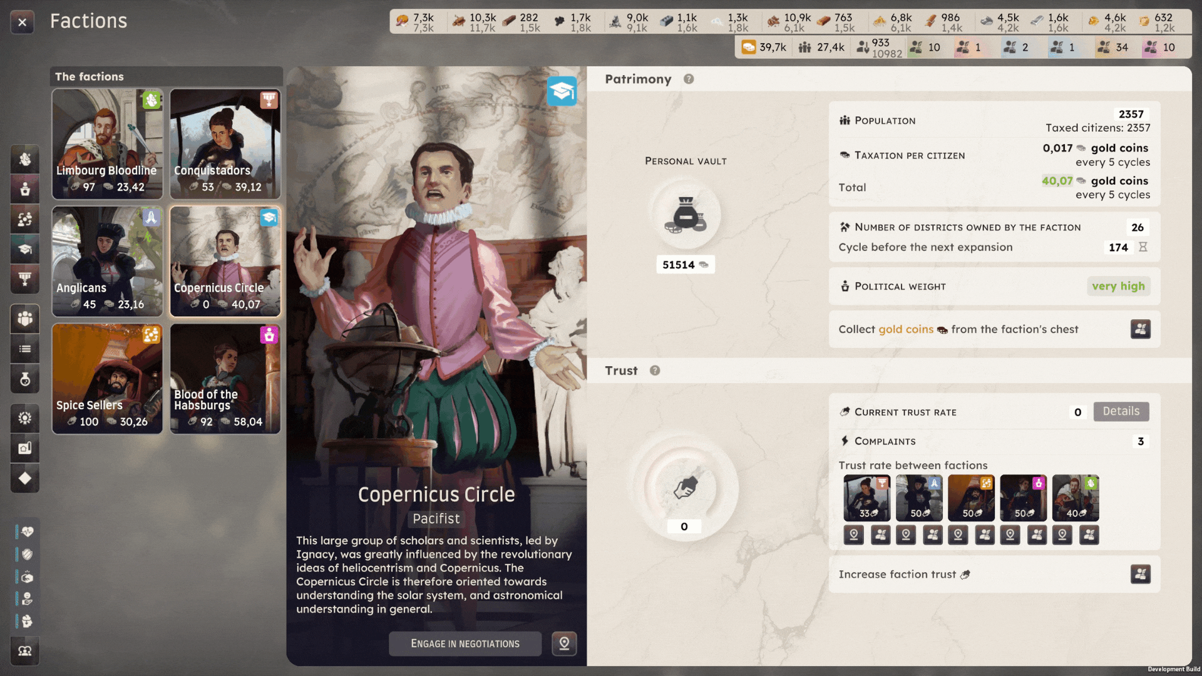Image resolution: width=1202 pixels, height=676 pixels.
Task: Click the graduation cap sidebar icon
Action: coord(25,249)
